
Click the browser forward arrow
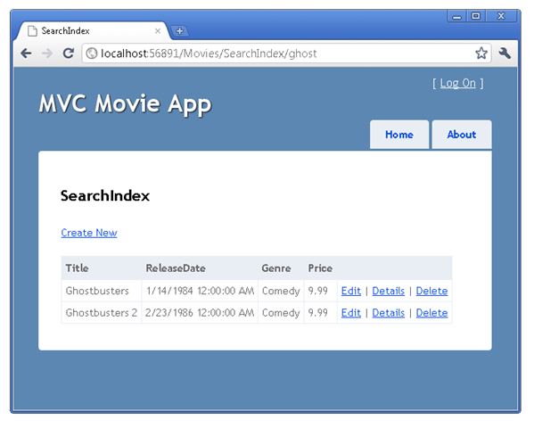[47, 53]
